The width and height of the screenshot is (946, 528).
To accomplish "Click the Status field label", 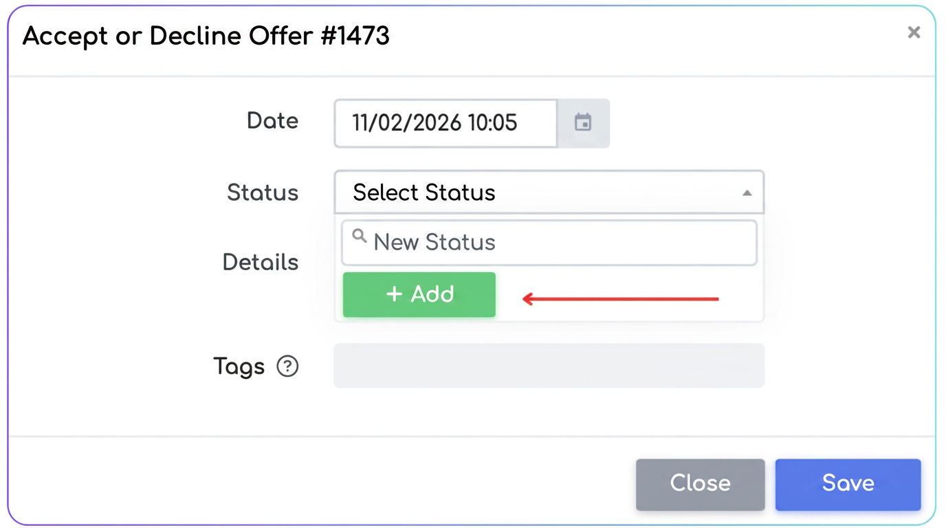I will coord(263,192).
